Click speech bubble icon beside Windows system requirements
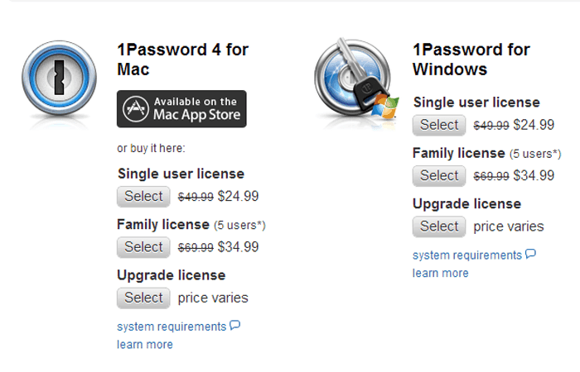This screenshot has width=580, height=372. click(530, 255)
